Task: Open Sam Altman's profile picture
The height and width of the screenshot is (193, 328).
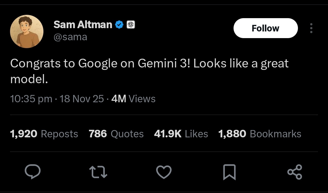Action: [27, 31]
